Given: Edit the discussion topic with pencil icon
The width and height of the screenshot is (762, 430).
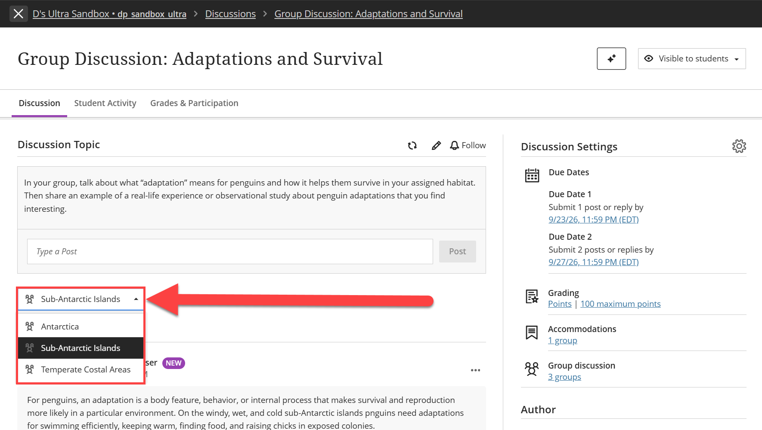Looking at the screenshot, I should pyautogui.click(x=436, y=146).
